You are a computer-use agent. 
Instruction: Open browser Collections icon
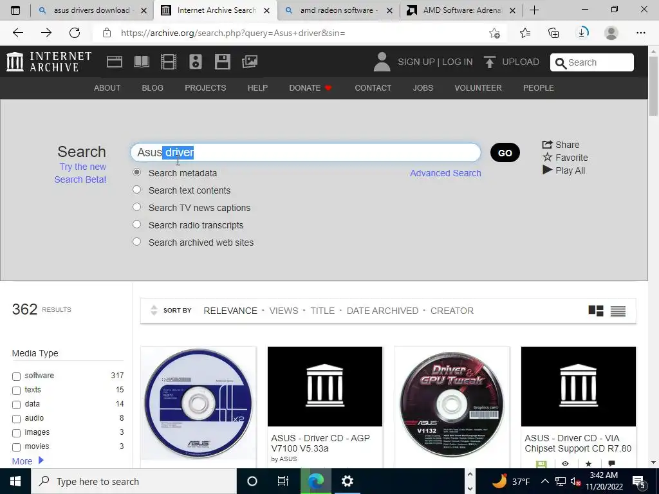click(553, 33)
